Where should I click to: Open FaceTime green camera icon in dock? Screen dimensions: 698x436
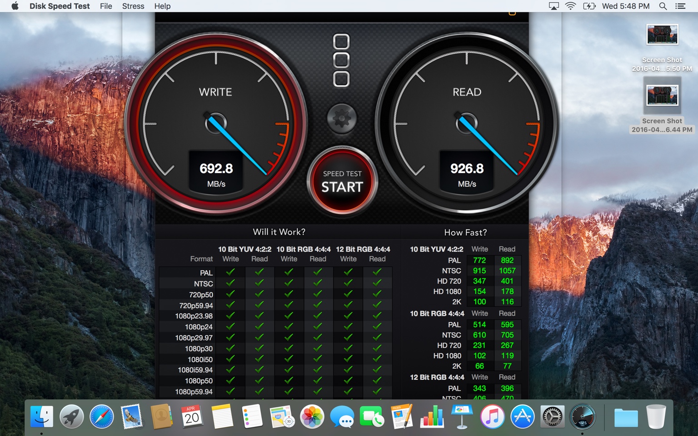pyautogui.click(x=372, y=416)
